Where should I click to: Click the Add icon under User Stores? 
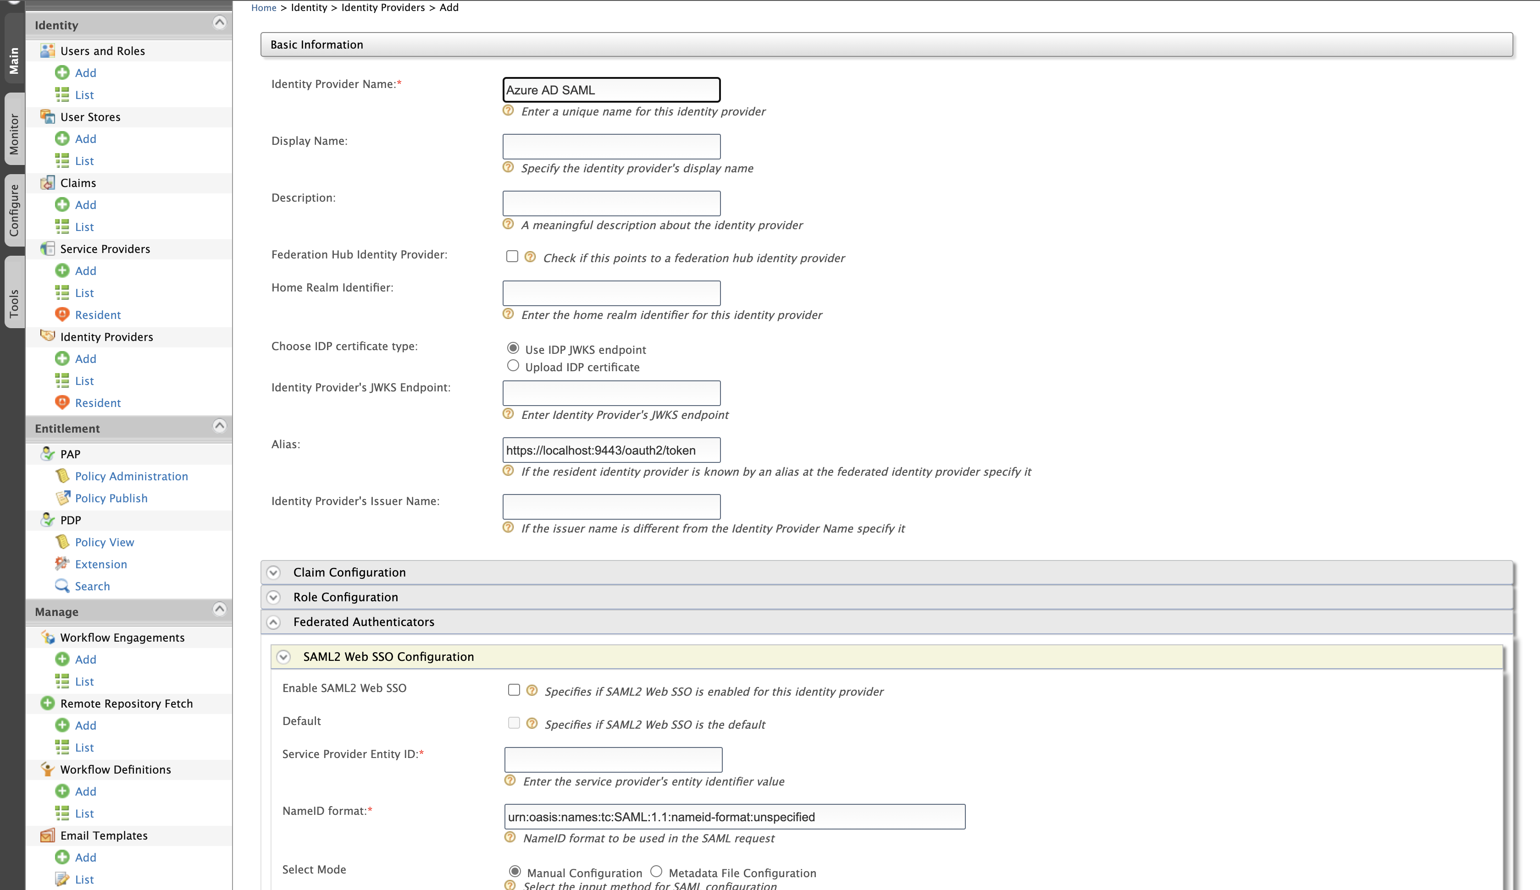[62, 139]
